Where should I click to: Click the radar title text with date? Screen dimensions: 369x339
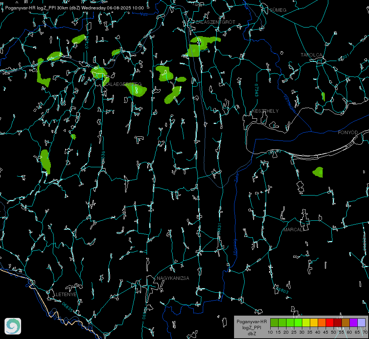click(74, 8)
